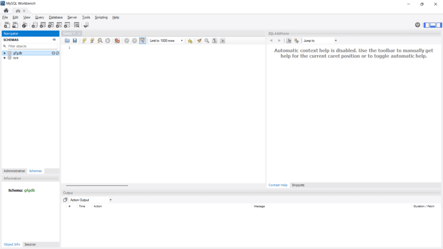443x249 pixels.
Task: Click the create new table icon
Action: [x=43, y=25]
